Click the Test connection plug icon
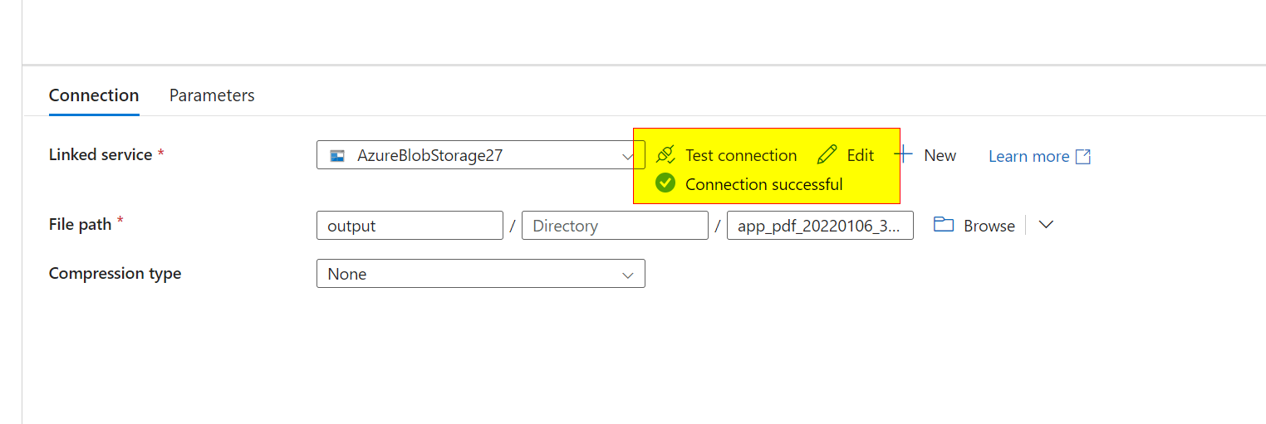This screenshot has height=424, width=1266. [x=665, y=155]
